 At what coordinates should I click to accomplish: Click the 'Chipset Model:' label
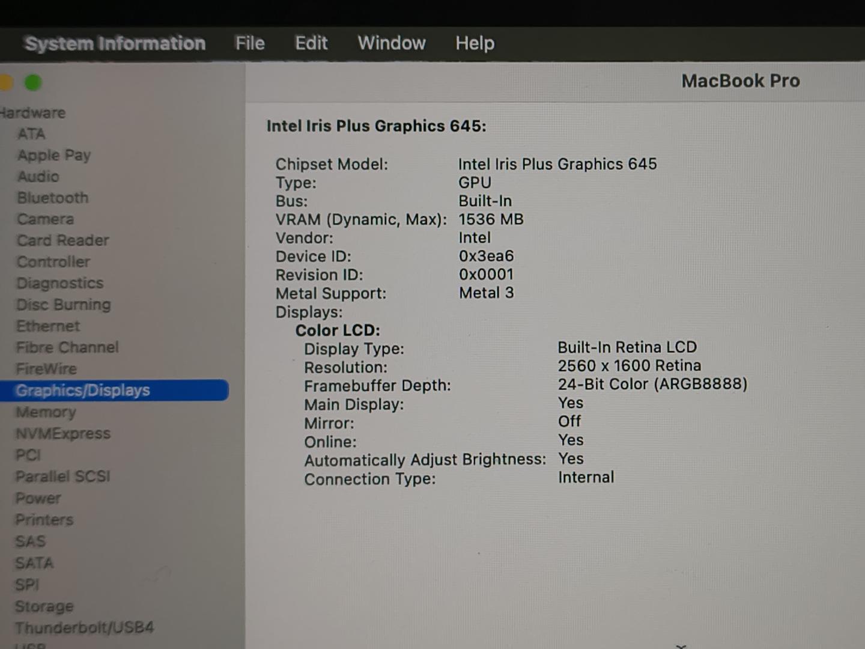click(x=332, y=165)
